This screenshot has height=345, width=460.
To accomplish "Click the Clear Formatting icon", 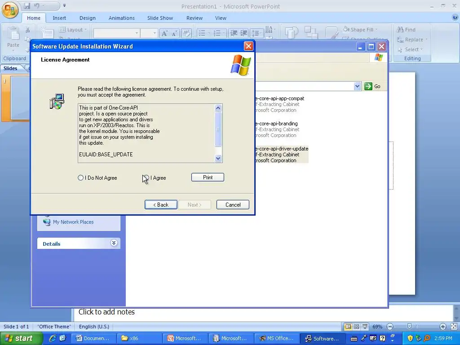I will point(186,33).
